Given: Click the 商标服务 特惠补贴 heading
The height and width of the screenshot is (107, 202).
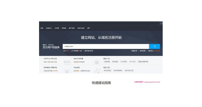Looking at the screenshot, I should point(50,67).
